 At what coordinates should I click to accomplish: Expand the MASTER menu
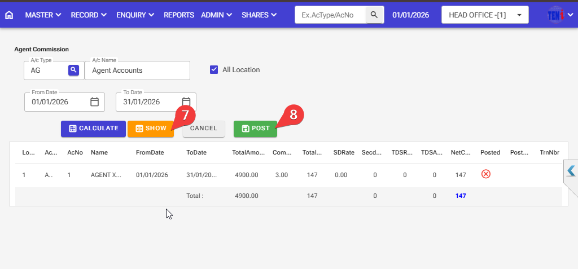point(43,15)
